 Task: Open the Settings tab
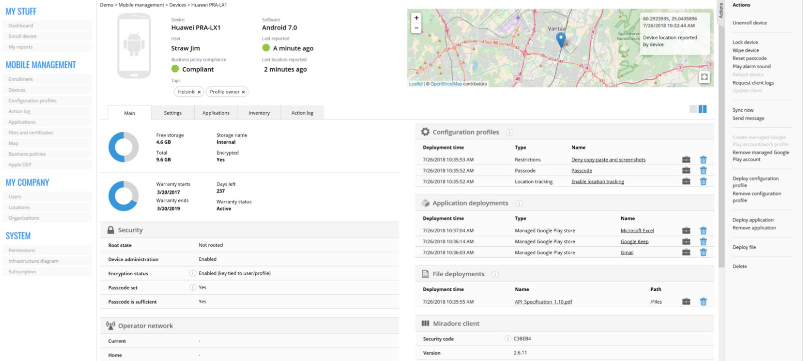pyautogui.click(x=173, y=113)
